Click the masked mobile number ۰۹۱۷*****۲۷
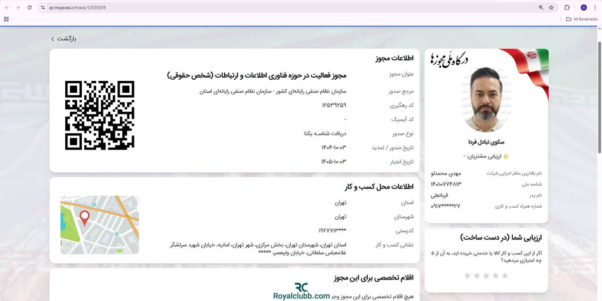 (x=445, y=206)
